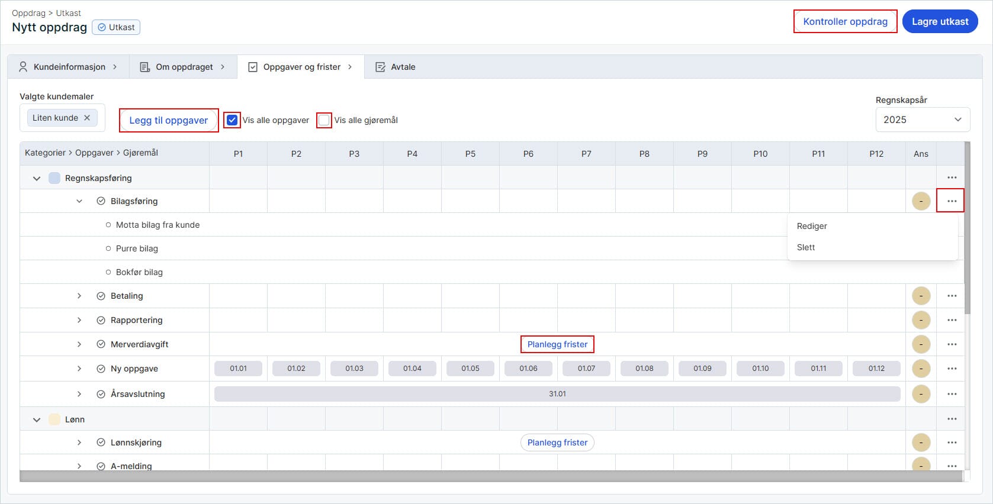
Task: Uncheck Vis alle oppgaver checkbox
Action: [232, 120]
